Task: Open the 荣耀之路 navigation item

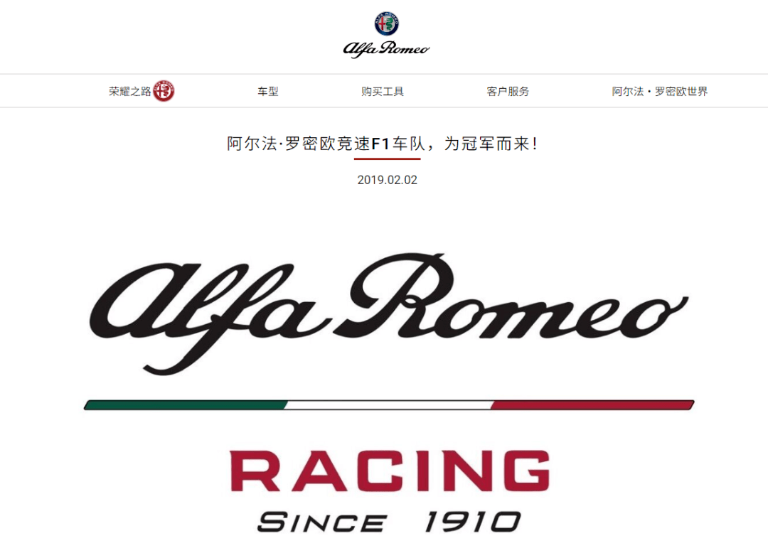Action: point(130,92)
